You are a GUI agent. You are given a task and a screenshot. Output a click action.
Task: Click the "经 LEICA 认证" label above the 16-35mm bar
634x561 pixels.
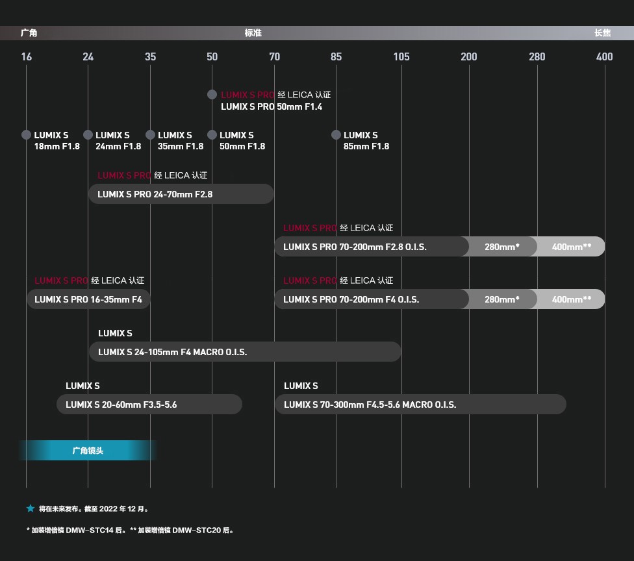pos(118,280)
